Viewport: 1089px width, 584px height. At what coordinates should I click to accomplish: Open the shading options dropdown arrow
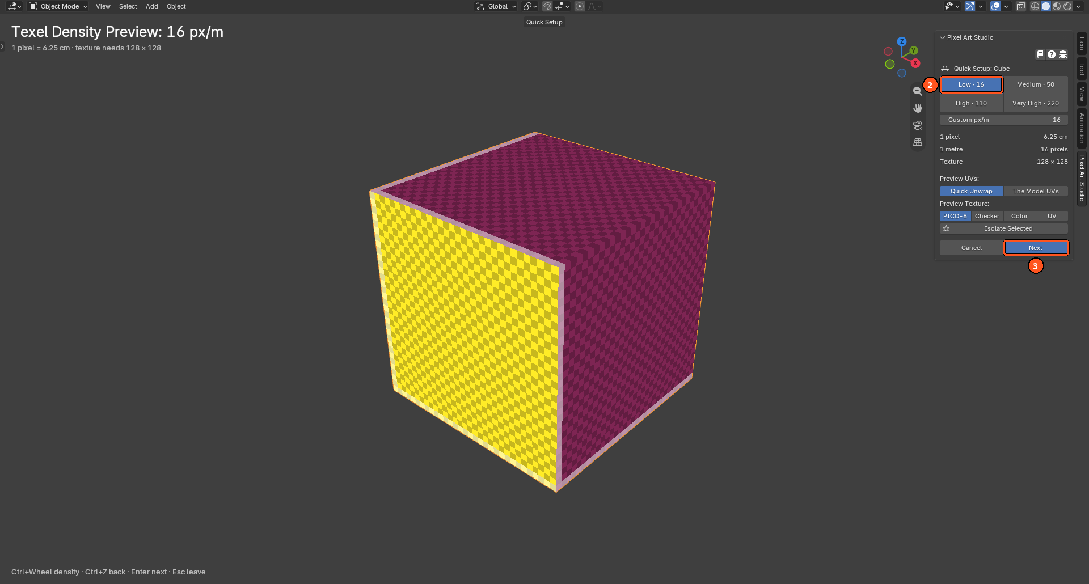(x=1078, y=6)
